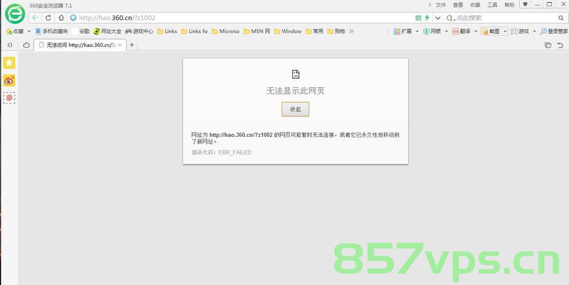Click the 翻译 translate button
The image size is (569, 285).
tap(462, 31)
